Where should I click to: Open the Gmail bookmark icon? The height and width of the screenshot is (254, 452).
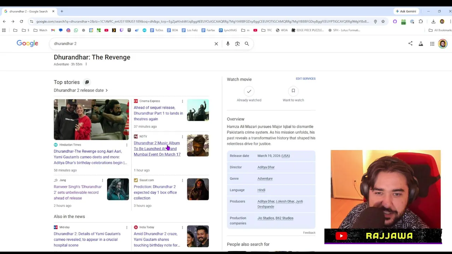pos(53,30)
